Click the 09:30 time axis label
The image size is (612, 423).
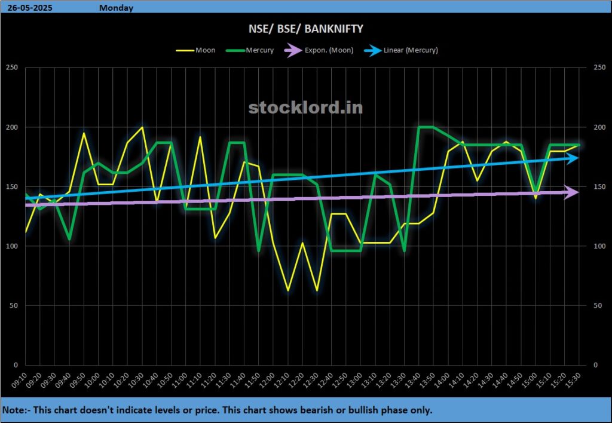49,380
